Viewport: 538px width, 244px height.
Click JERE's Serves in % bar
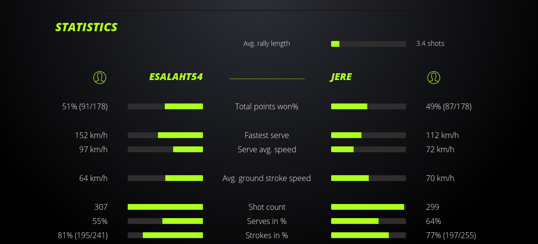368,221
